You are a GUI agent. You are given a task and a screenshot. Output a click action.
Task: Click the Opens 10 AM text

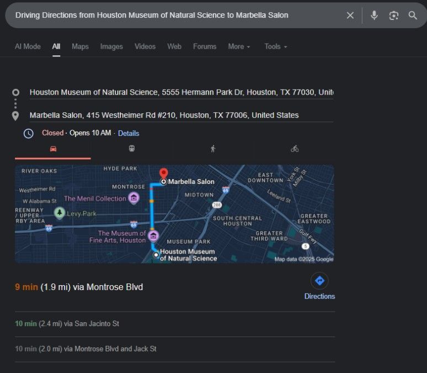[x=90, y=133]
